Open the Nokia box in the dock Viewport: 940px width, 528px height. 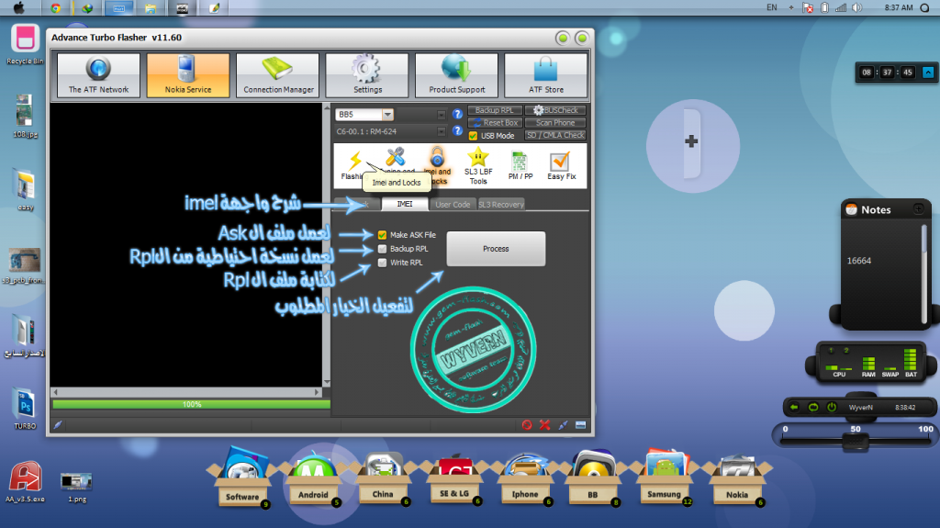point(737,478)
